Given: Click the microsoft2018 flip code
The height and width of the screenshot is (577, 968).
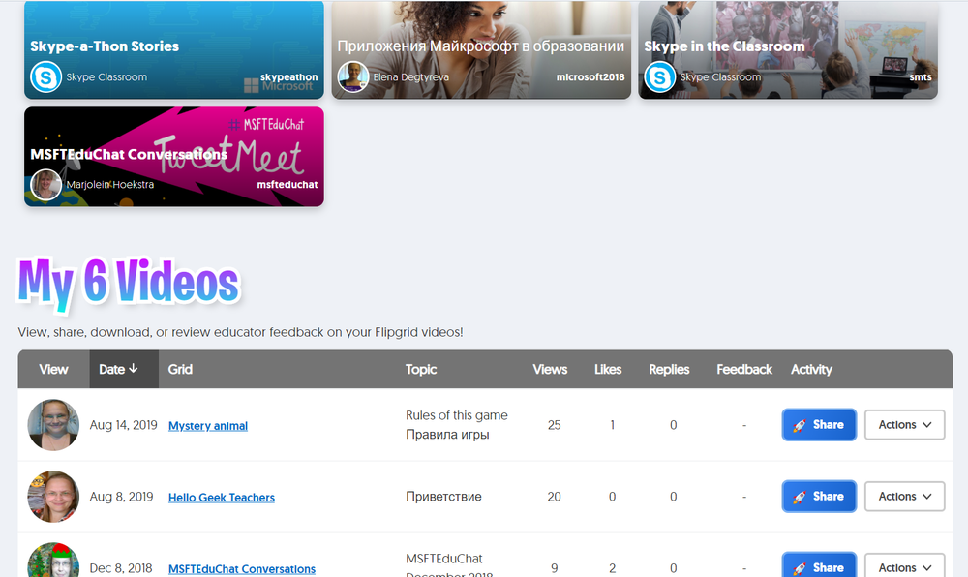Looking at the screenshot, I should 590,77.
